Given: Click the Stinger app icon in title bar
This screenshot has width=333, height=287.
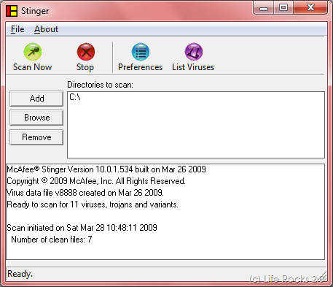Looking at the screenshot, I should tap(12, 11).
